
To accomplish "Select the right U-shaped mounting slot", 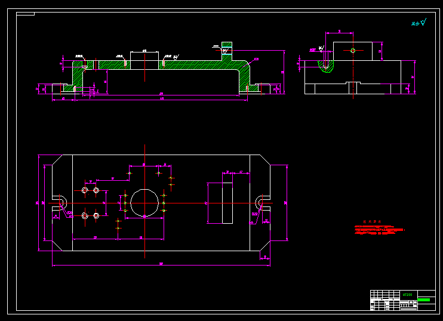I will (x=263, y=203).
